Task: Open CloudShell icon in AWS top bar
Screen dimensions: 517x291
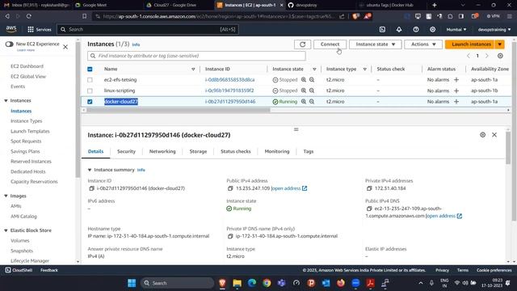Action: tap(382, 29)
